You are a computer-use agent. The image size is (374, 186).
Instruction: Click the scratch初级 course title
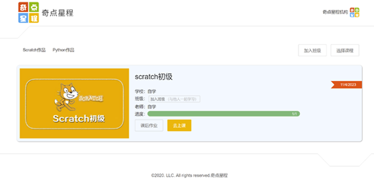pos(154,77)
